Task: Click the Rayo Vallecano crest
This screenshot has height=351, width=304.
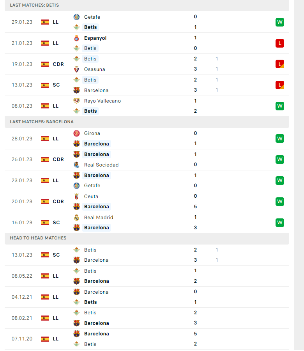Action: point(76,101)
